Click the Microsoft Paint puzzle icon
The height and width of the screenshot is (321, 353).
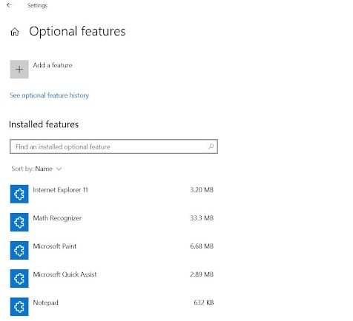[19, 250]
